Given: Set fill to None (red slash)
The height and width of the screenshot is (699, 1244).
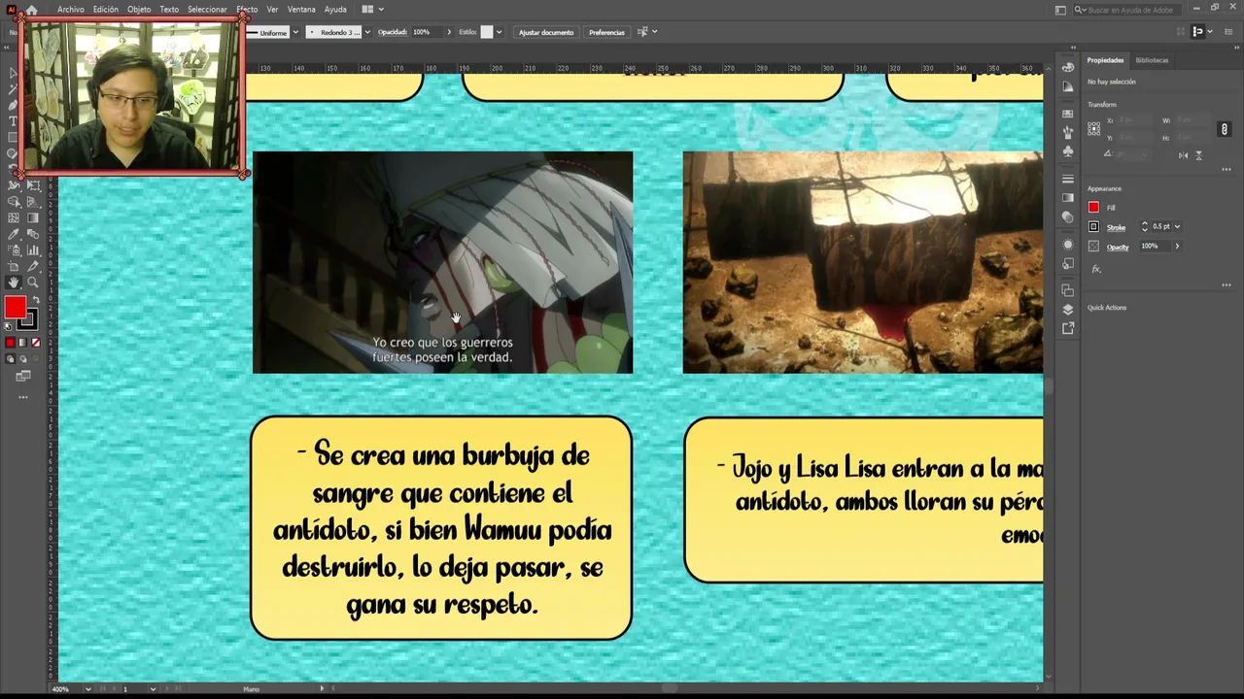Looking at the screenshot, I should [x=36, y=343].
